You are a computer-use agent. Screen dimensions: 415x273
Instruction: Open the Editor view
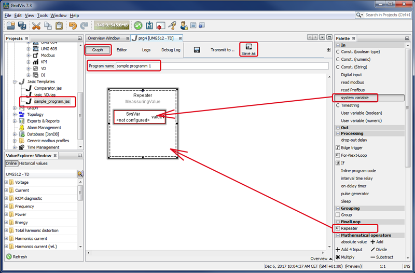pyautogui.click(x=121, y=50)
